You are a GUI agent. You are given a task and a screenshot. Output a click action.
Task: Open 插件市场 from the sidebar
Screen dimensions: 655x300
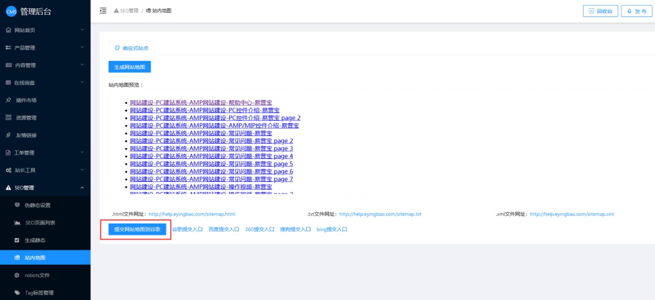tap(45, 100)
